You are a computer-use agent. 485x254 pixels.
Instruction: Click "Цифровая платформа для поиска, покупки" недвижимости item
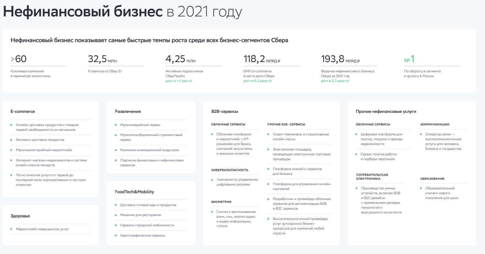pyautogui.click(x=381, y=139)
